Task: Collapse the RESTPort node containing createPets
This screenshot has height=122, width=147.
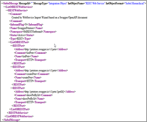Action: (11, 67)
